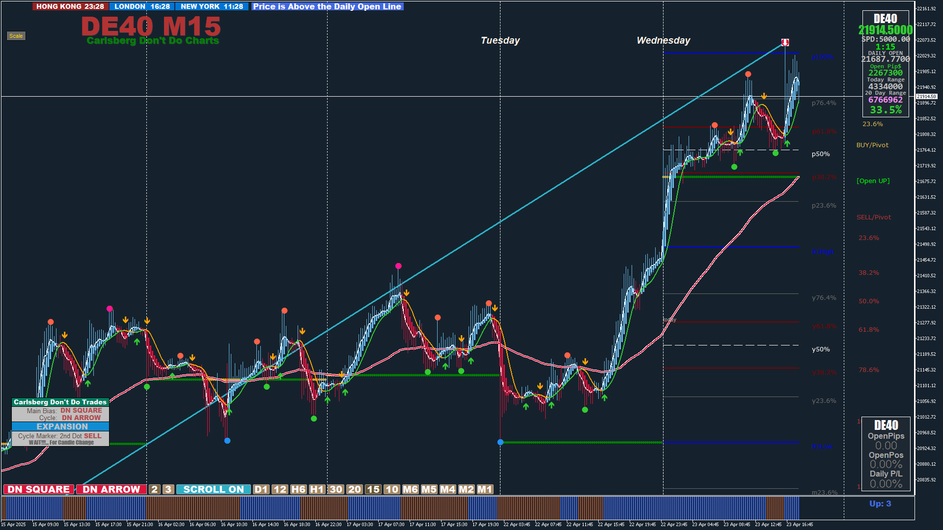Switch to the H1 timeframe
The width and height of the screenshot is (943, 530).
317,489
